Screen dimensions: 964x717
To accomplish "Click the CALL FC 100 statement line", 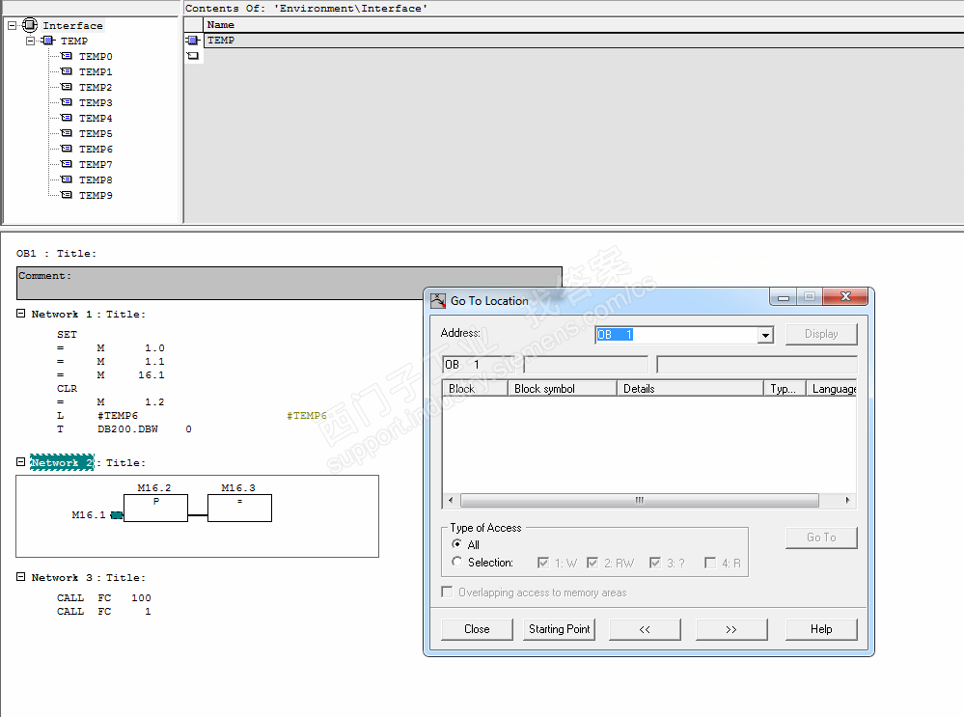I will click(104, 597).
